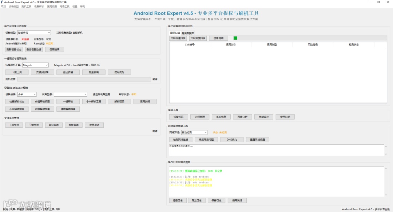Open the 设备类型 menu
The height and width of the screenshot is (212, 393).
coord(13,7)
